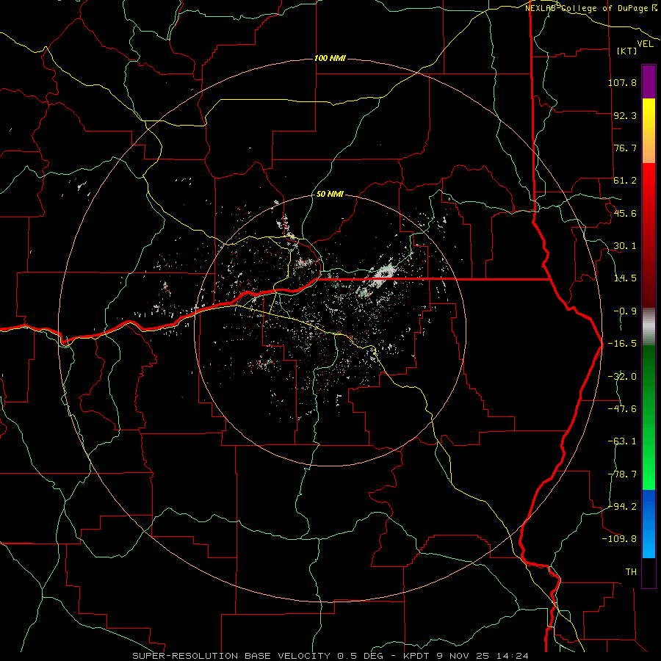This screenshot has width=661, height=661.
Task: Click the KPDT 9 NOV 25 14:24 timestamp
Action: tap(466, 656)
